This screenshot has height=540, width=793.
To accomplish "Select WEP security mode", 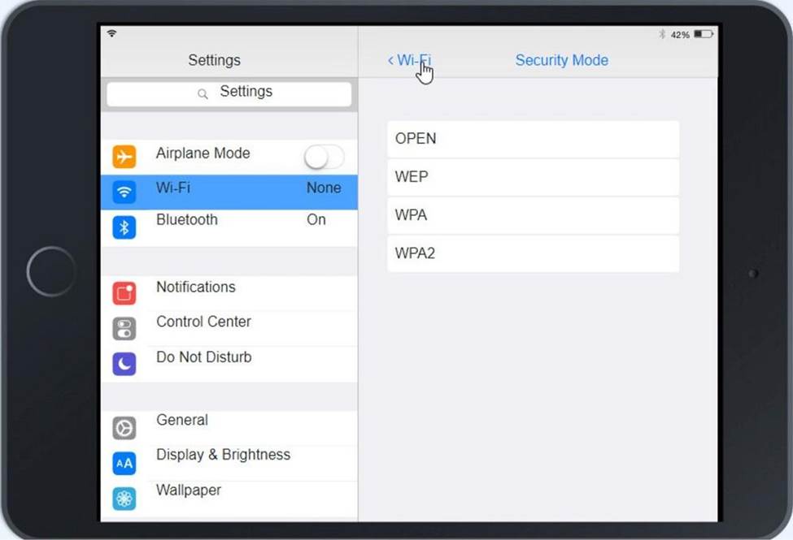I will tap(533, 177).
